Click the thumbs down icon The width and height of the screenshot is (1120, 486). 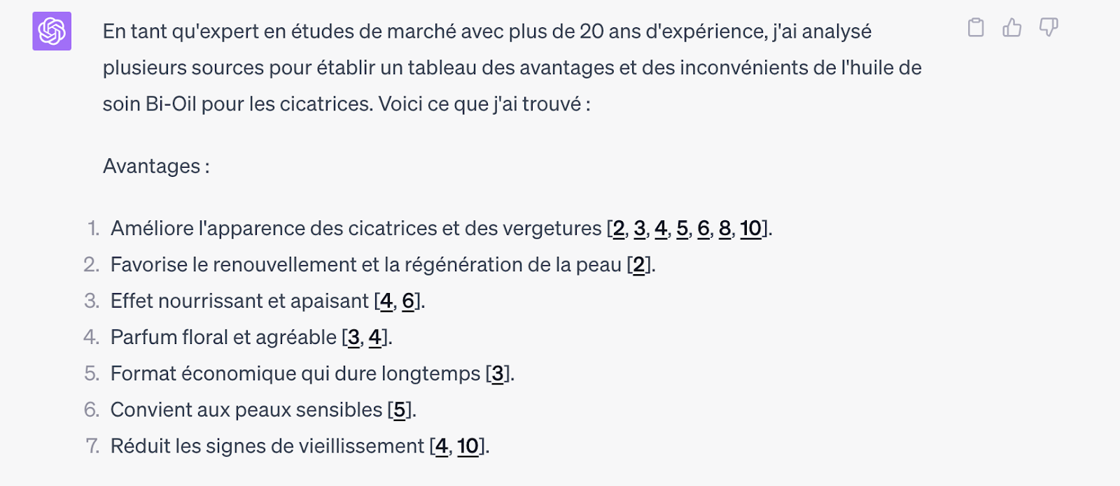point(1048,28)
